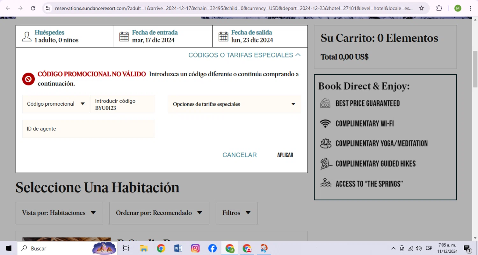Open the Windows Start menu
Viewport: 478px width, 255px height.
[9, 248]
